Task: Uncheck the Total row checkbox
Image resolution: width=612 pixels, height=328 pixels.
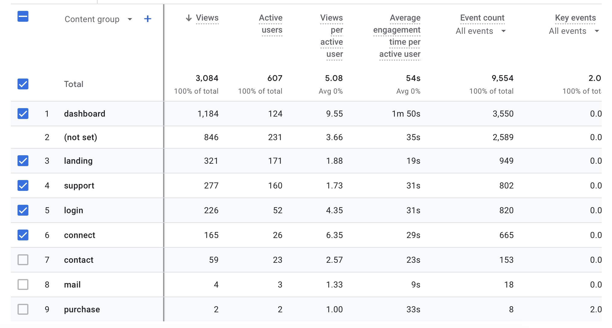Action: [23, 84]
